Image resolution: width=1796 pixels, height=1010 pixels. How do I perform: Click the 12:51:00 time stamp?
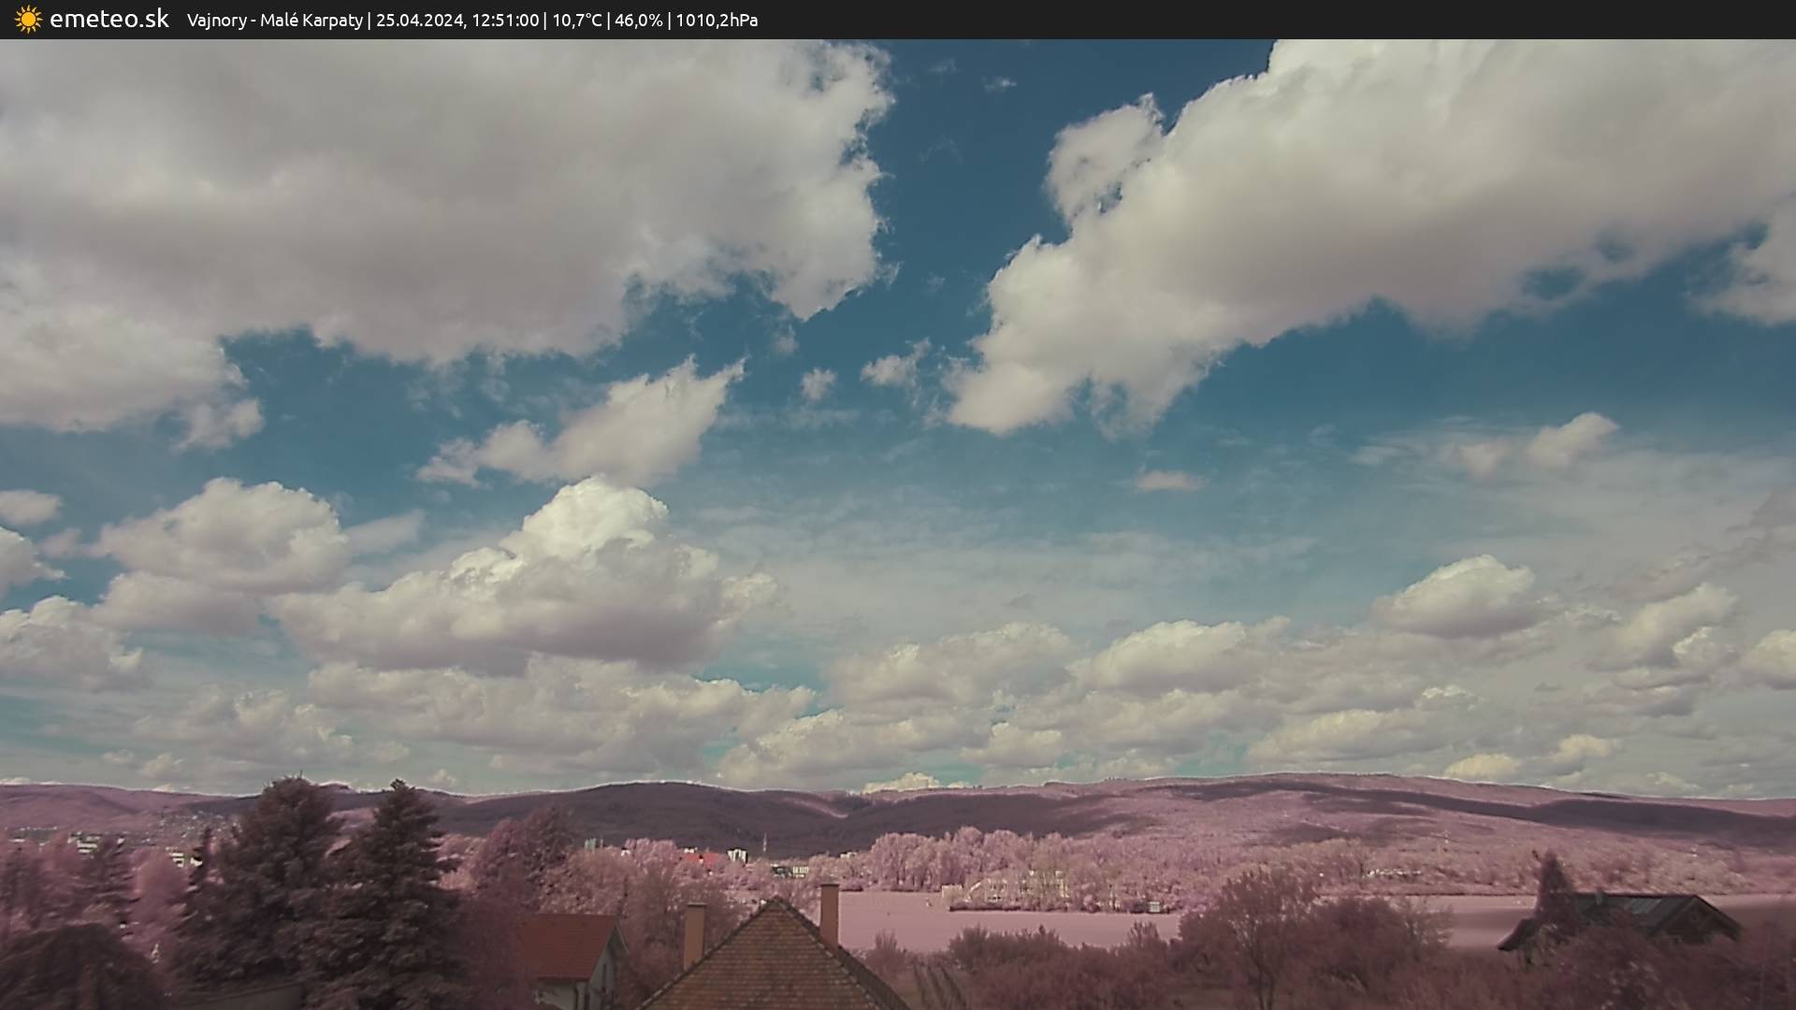[505, 20]
